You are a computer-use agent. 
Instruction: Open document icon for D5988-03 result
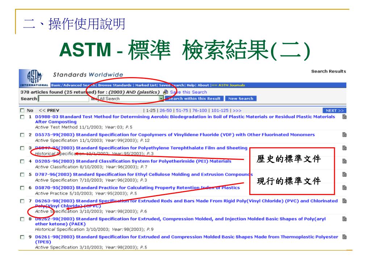[x=344, y=117]
